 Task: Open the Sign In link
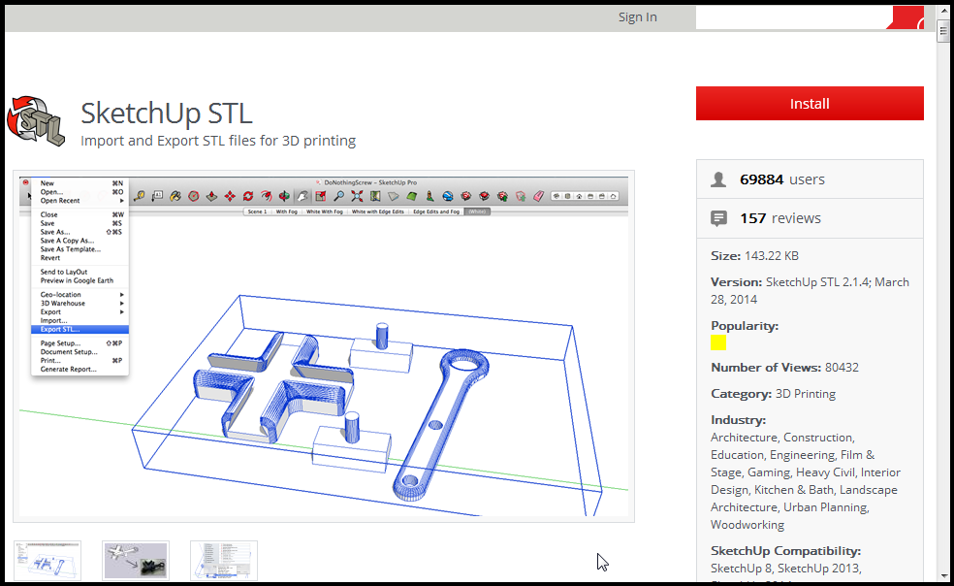coord(637,16)
